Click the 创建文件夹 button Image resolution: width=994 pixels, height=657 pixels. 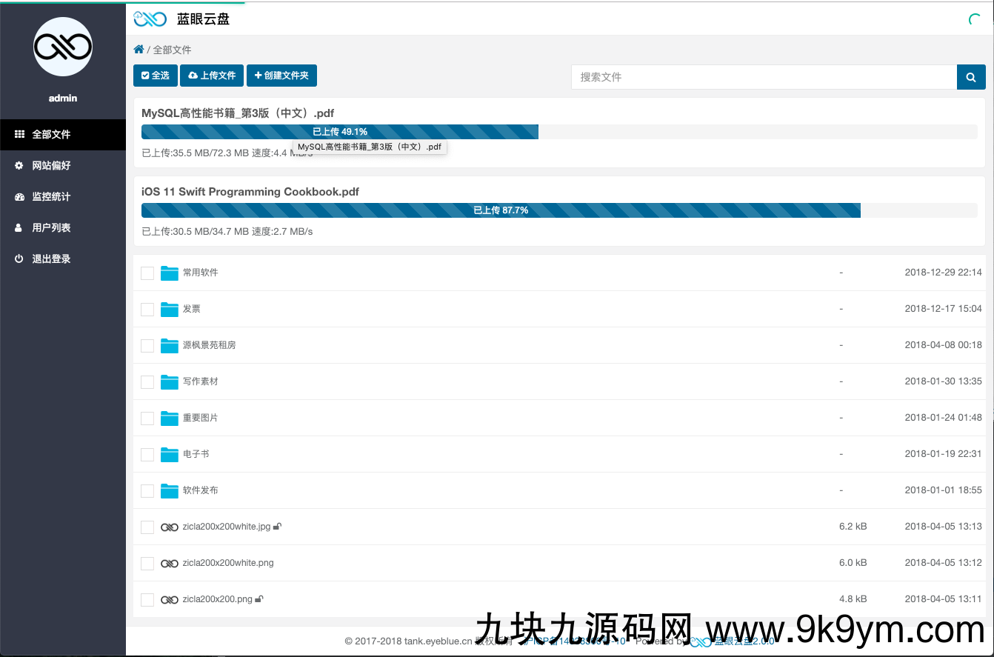281,76
